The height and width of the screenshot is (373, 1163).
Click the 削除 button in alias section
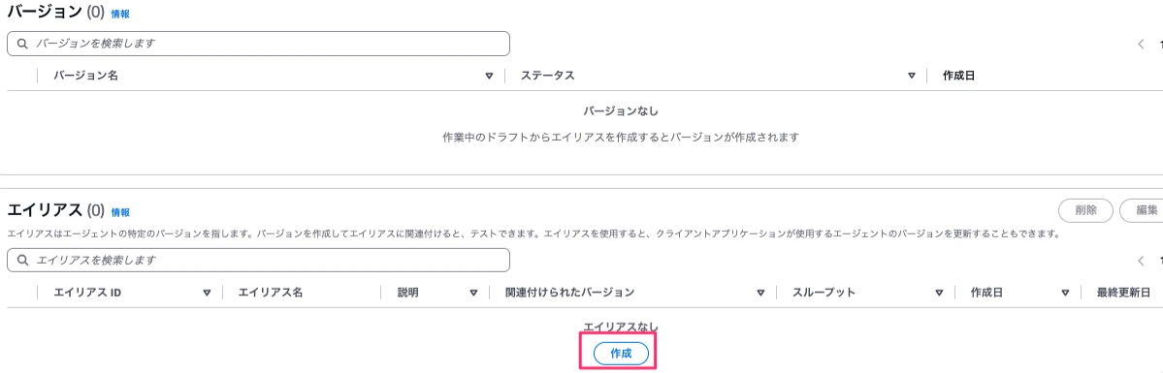[1085, 210]
